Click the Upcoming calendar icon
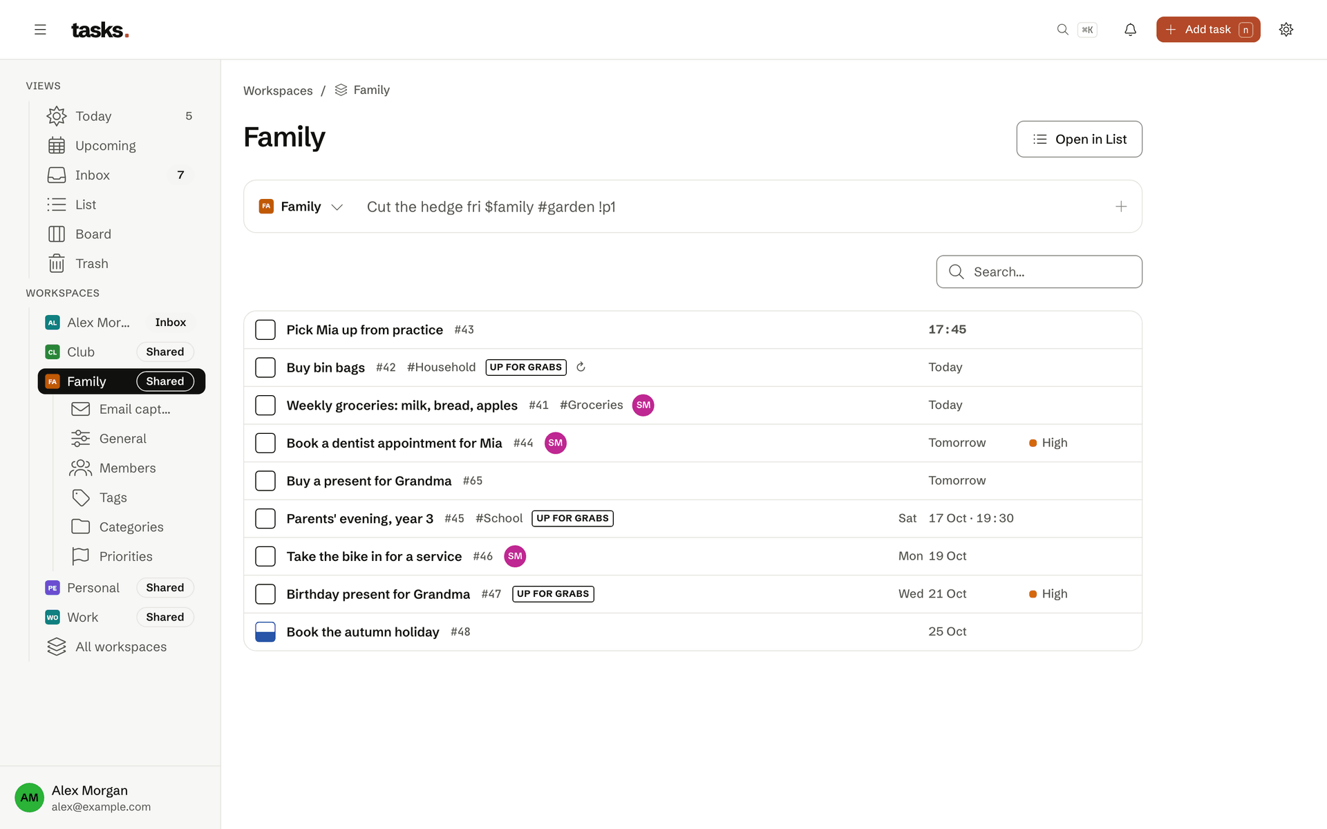The image size is (1327, 829). [x=57, y=146]
